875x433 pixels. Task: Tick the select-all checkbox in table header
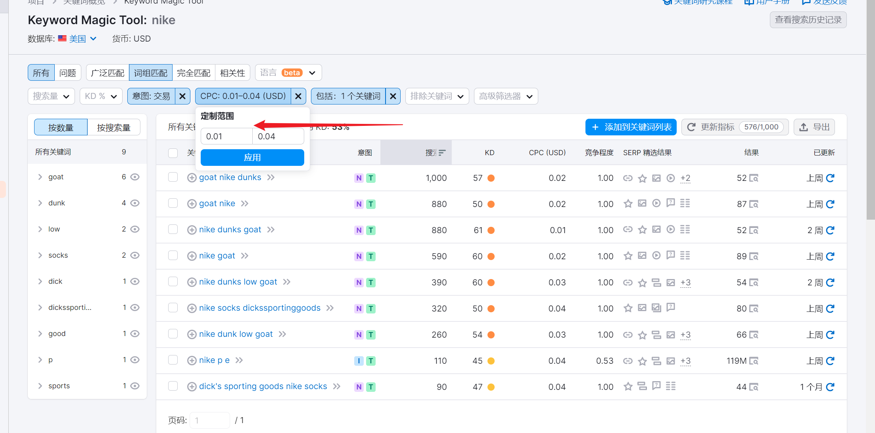pos(173,153)
